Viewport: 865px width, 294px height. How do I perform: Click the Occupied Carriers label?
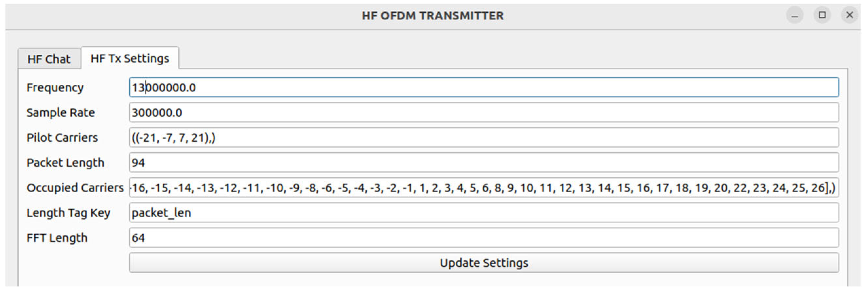(x=75, y=188)
